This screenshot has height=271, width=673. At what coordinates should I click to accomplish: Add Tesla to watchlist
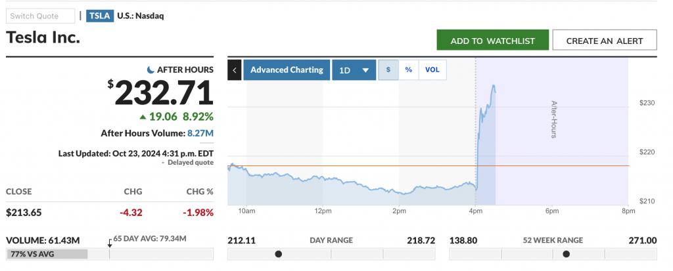(x=492, y=41)
